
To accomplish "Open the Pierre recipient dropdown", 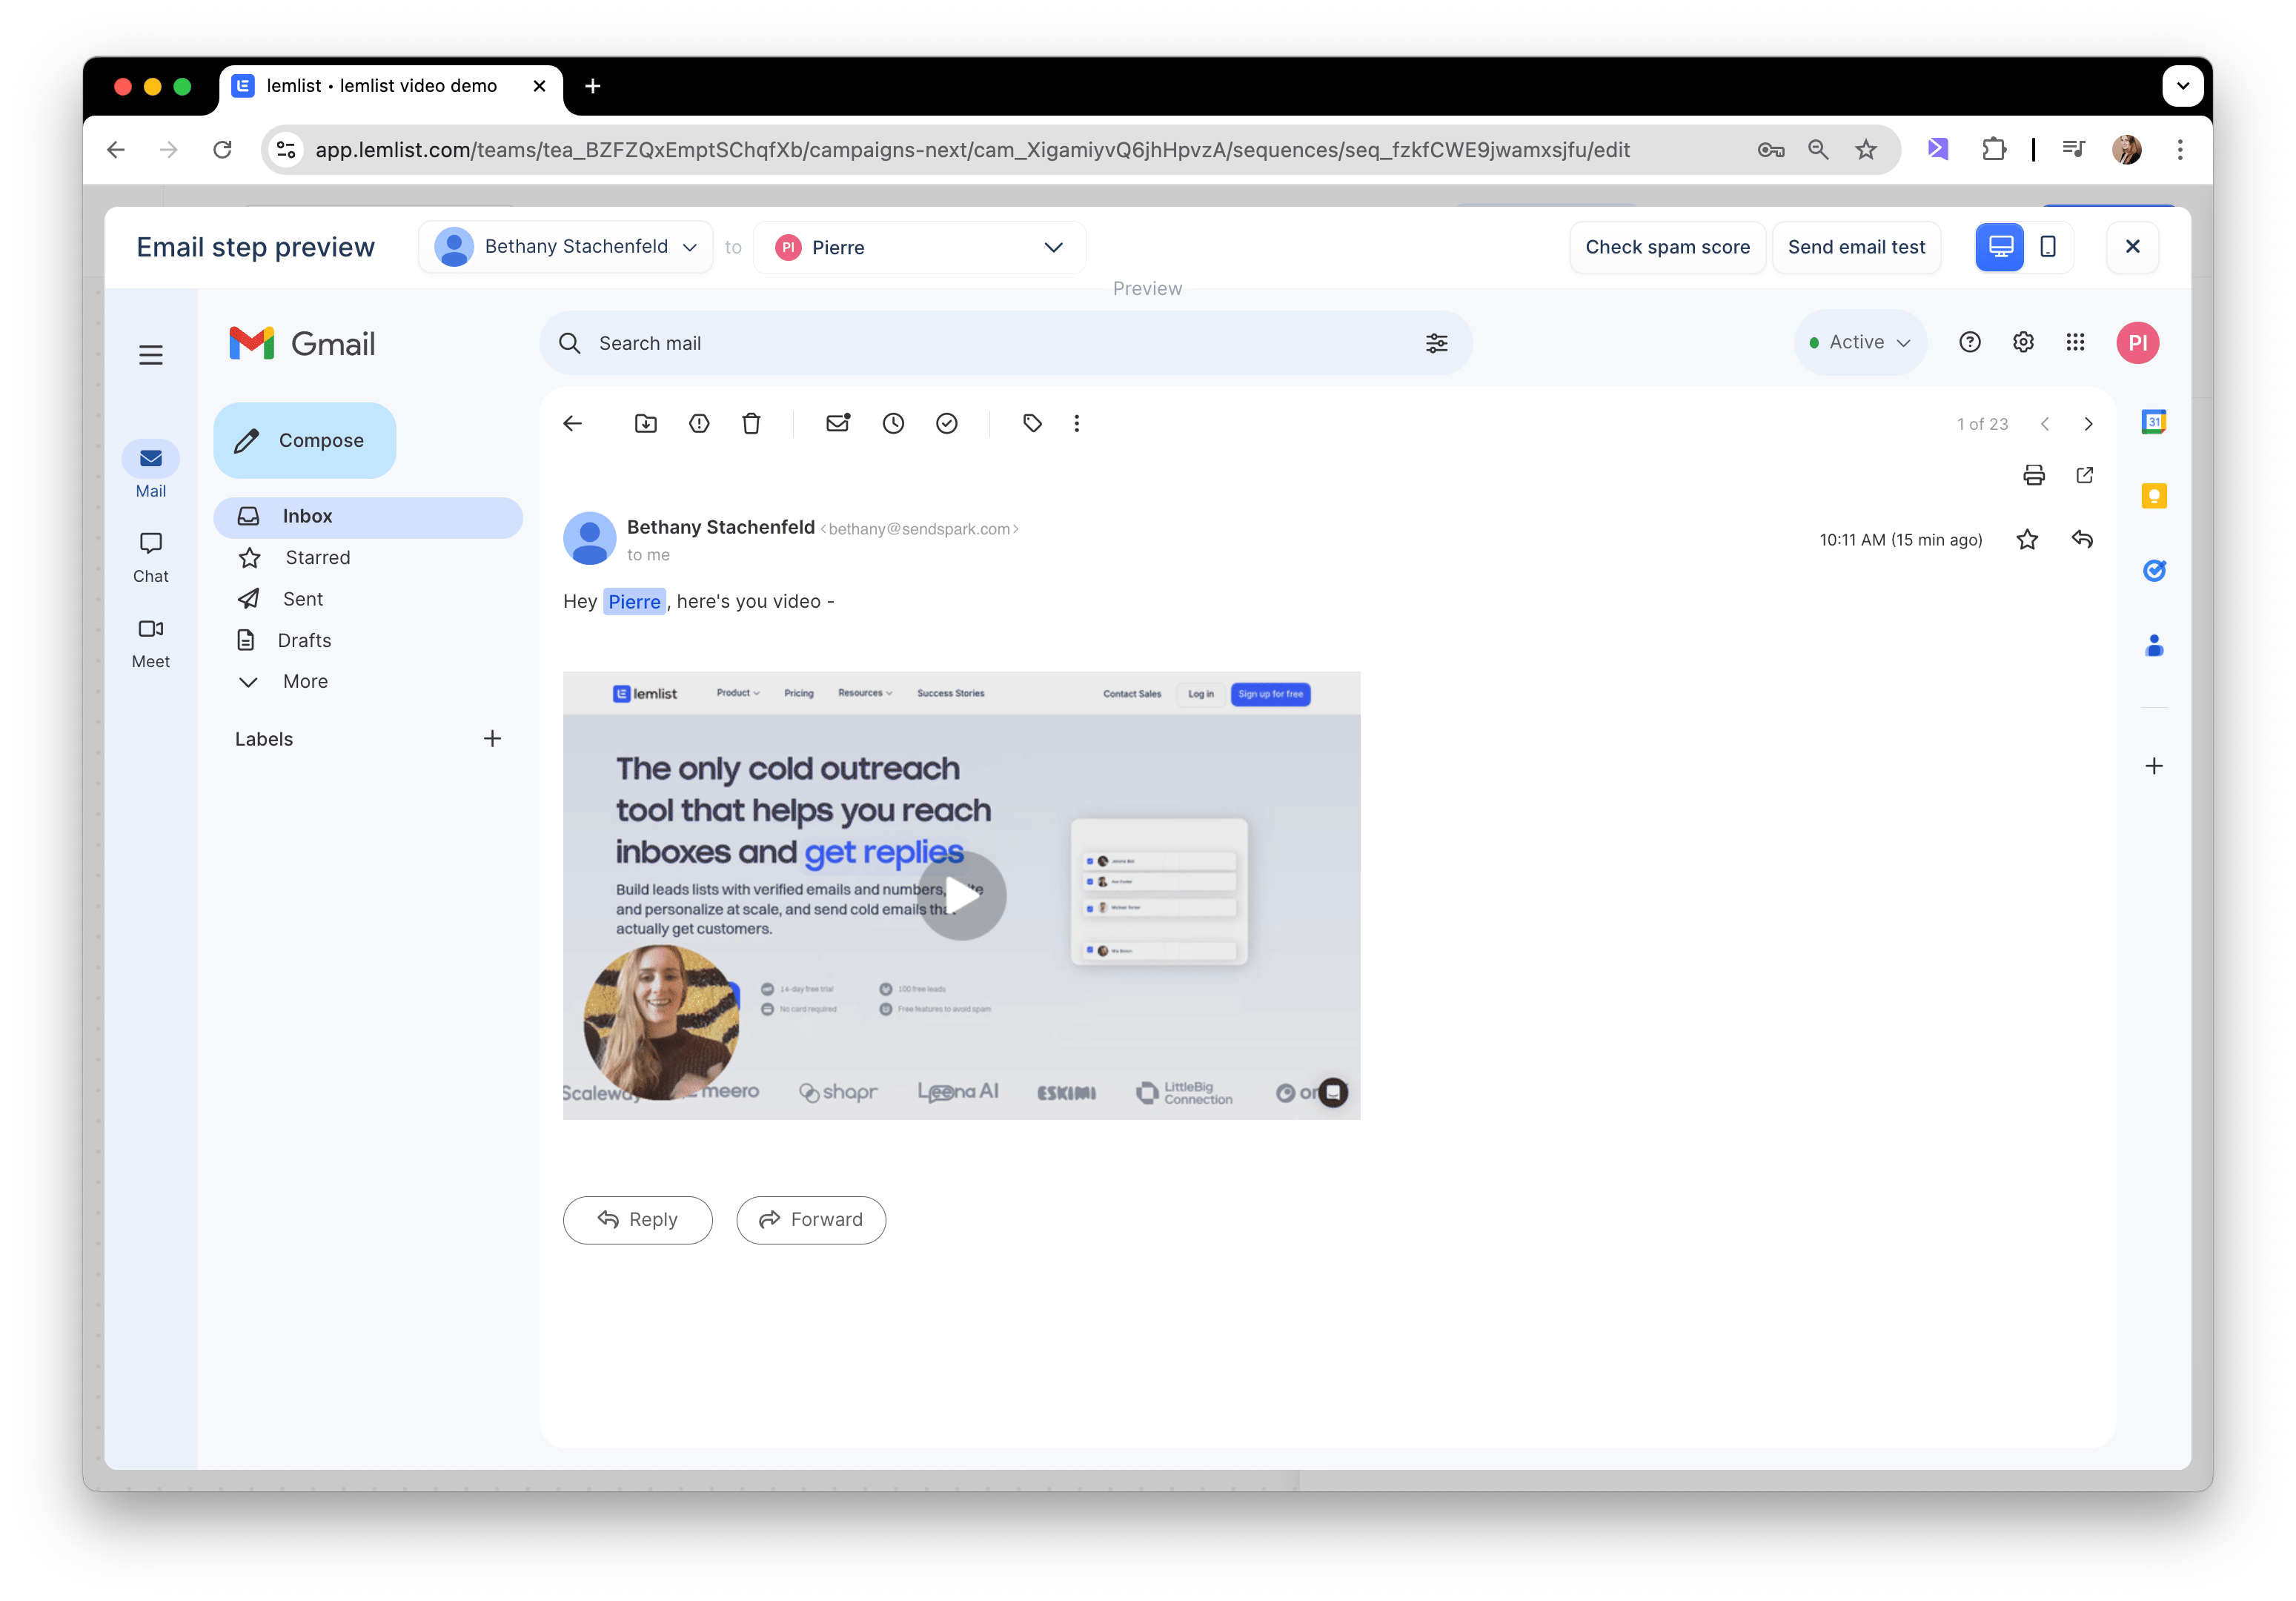I will coord(919,247).
